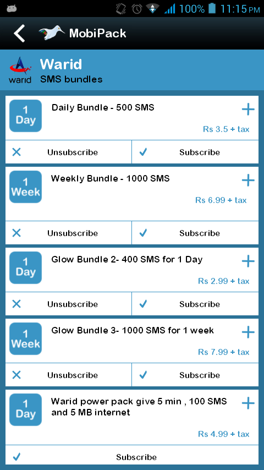Expand Warid power pack details with plus
The height and width of the screenshot is (470, 264).
point(248,403)
